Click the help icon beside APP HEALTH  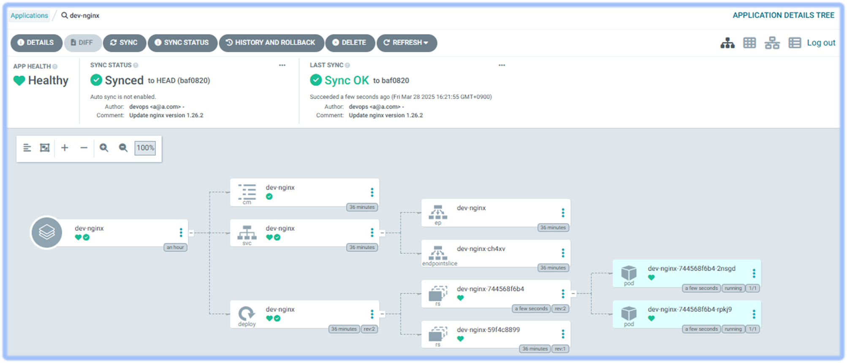(55, 67)
